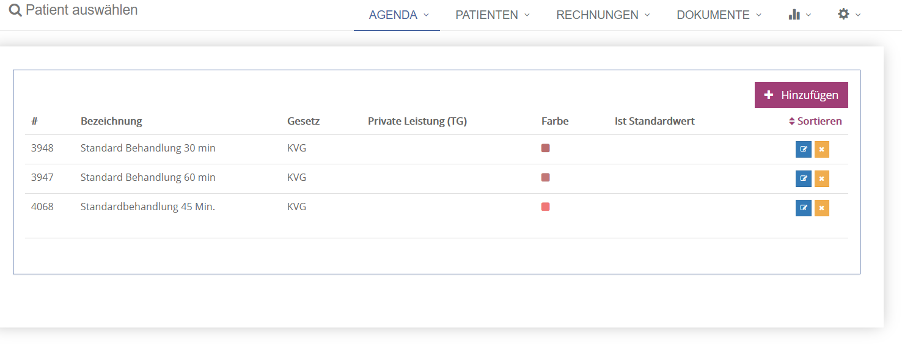
Task: Delete the Standardbehandlung 45 Min. entry
Action: 822,208
